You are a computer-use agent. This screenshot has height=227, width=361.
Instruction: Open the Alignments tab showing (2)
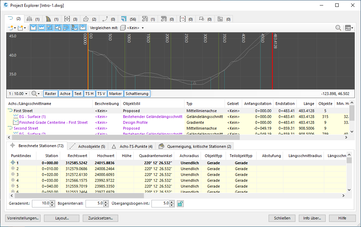(x=14, y=19)
